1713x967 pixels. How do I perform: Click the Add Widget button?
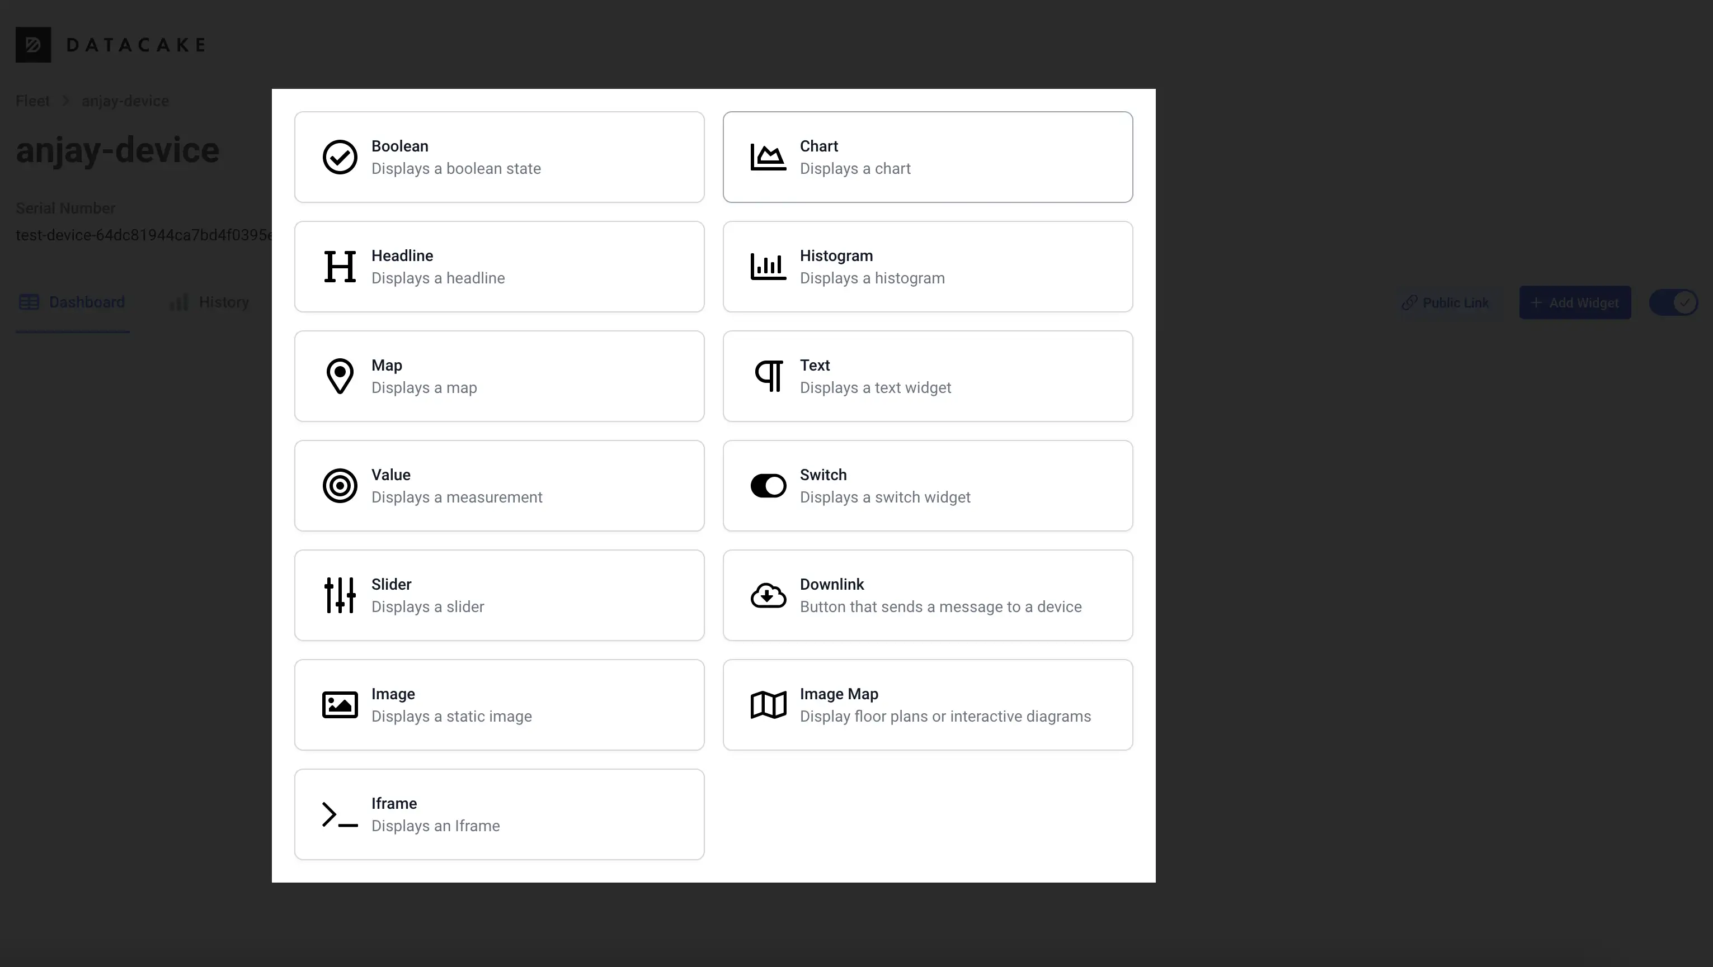pyautogui.click(x=1574, y=303)
